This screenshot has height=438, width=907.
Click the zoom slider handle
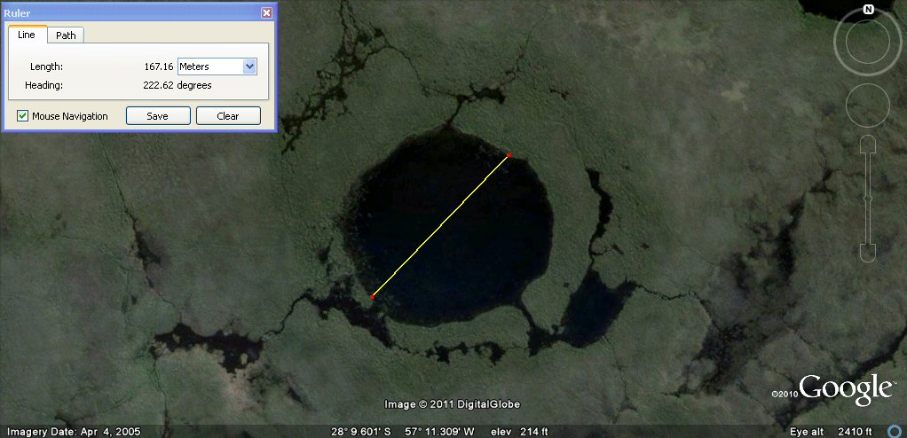(868, 197)
